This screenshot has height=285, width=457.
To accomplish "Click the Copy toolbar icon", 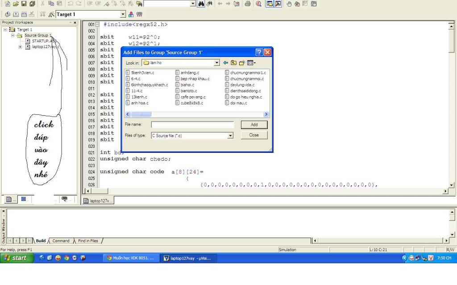I will pyautogui.click(x=51, y=4).
